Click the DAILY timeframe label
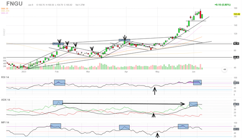The height and width of the screenshot is (138, 242). point(4,32)
